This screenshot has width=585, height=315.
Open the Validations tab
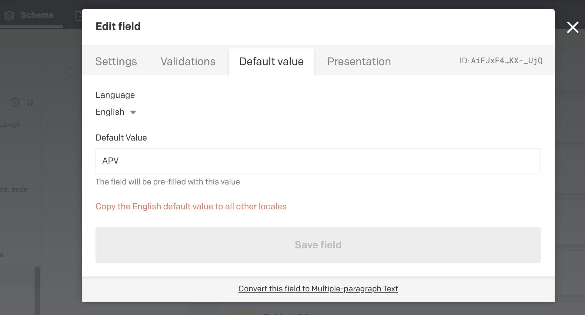[188, 61]
